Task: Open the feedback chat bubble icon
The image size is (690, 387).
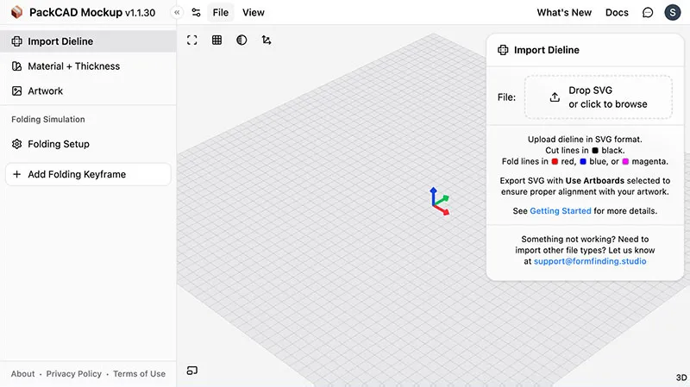Action: [x=648, y=13]
